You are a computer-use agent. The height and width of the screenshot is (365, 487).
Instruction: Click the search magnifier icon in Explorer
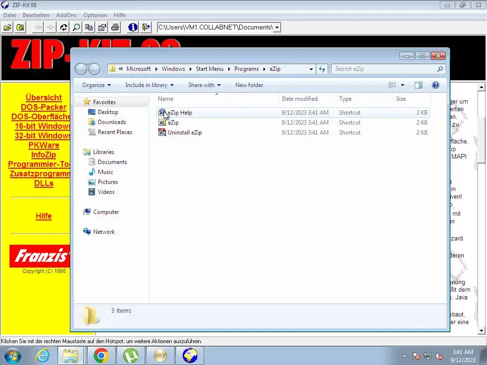point(440,69)
